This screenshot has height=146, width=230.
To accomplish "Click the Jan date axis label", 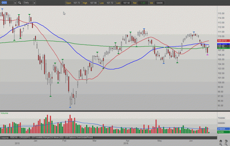I will point(36,141).
